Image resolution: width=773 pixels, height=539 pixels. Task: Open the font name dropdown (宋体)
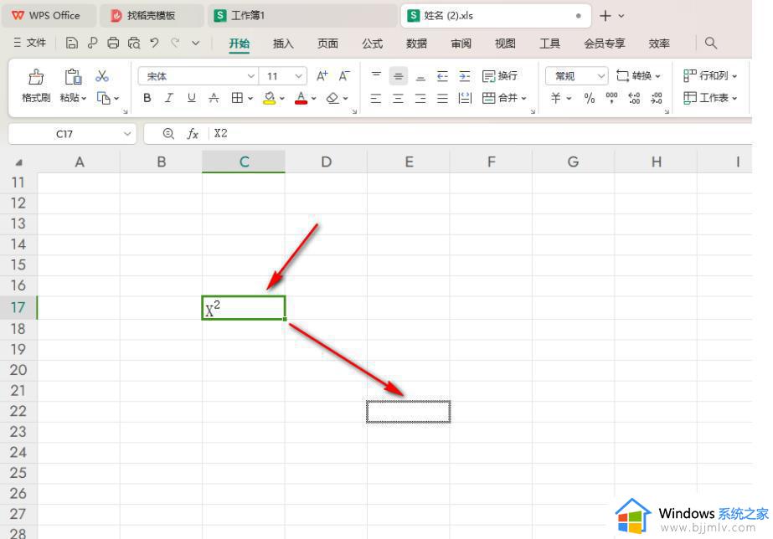[251, 76]
